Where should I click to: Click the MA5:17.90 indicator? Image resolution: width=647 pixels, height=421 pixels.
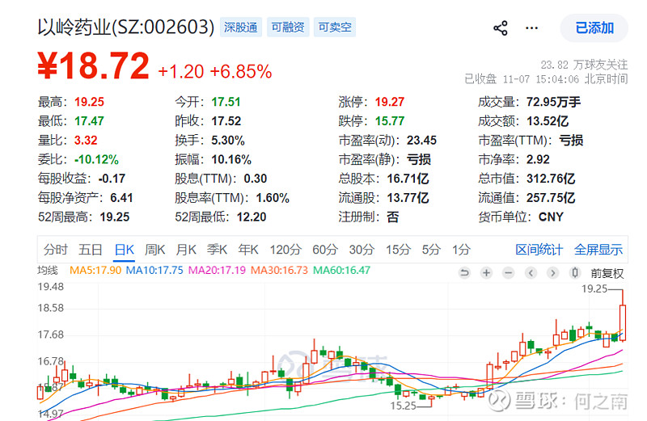95,271
